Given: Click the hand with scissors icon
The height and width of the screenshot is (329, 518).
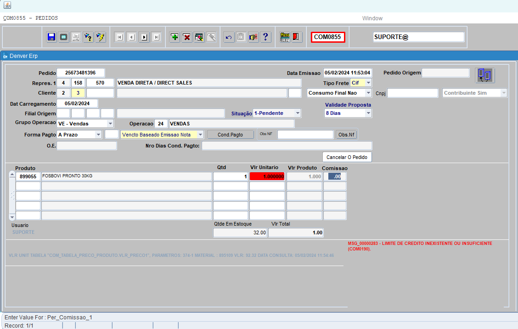Looking at the screenshot, I should tap(253, 37).
